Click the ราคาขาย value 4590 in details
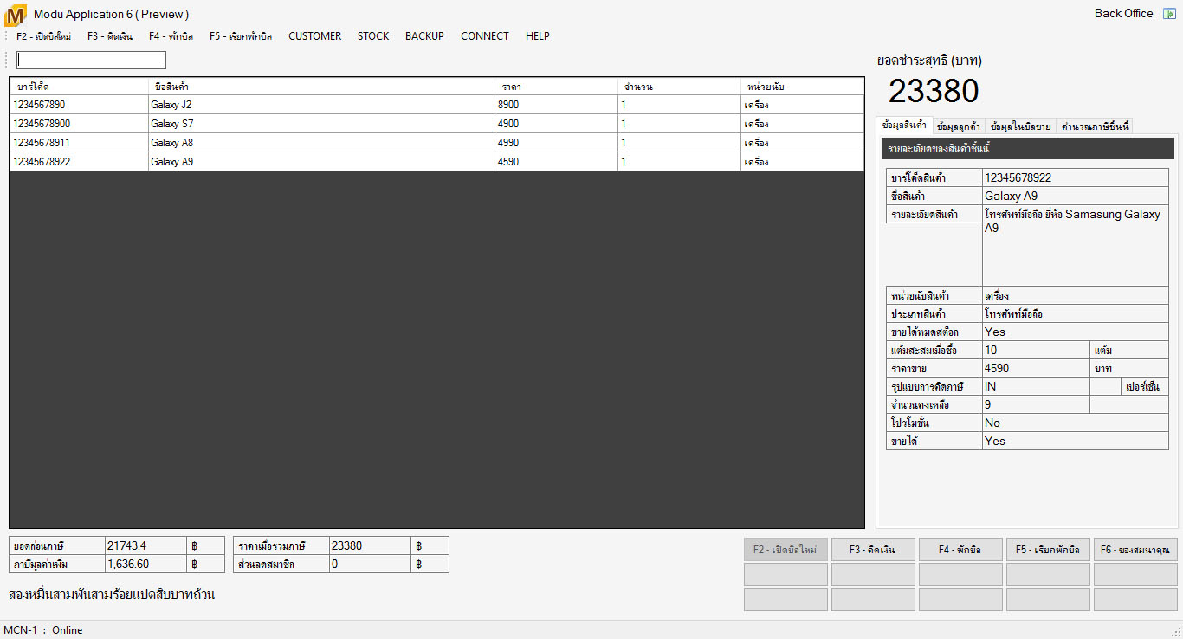 pos(1036,369)
